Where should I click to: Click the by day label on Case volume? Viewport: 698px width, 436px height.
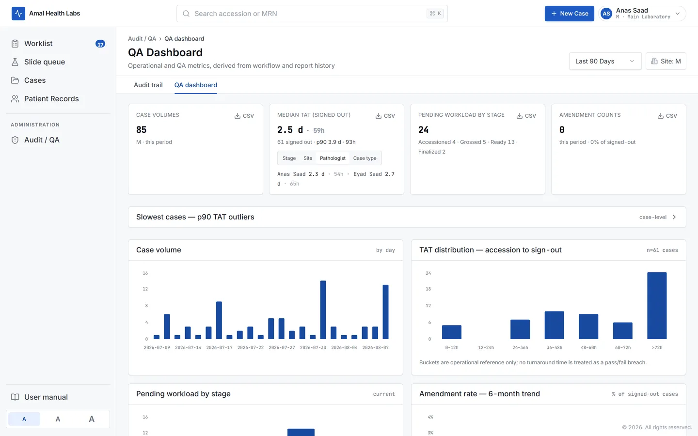click(x=385, y=250)
